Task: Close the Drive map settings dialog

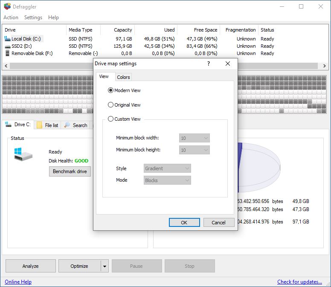Action: pos(228,64)
